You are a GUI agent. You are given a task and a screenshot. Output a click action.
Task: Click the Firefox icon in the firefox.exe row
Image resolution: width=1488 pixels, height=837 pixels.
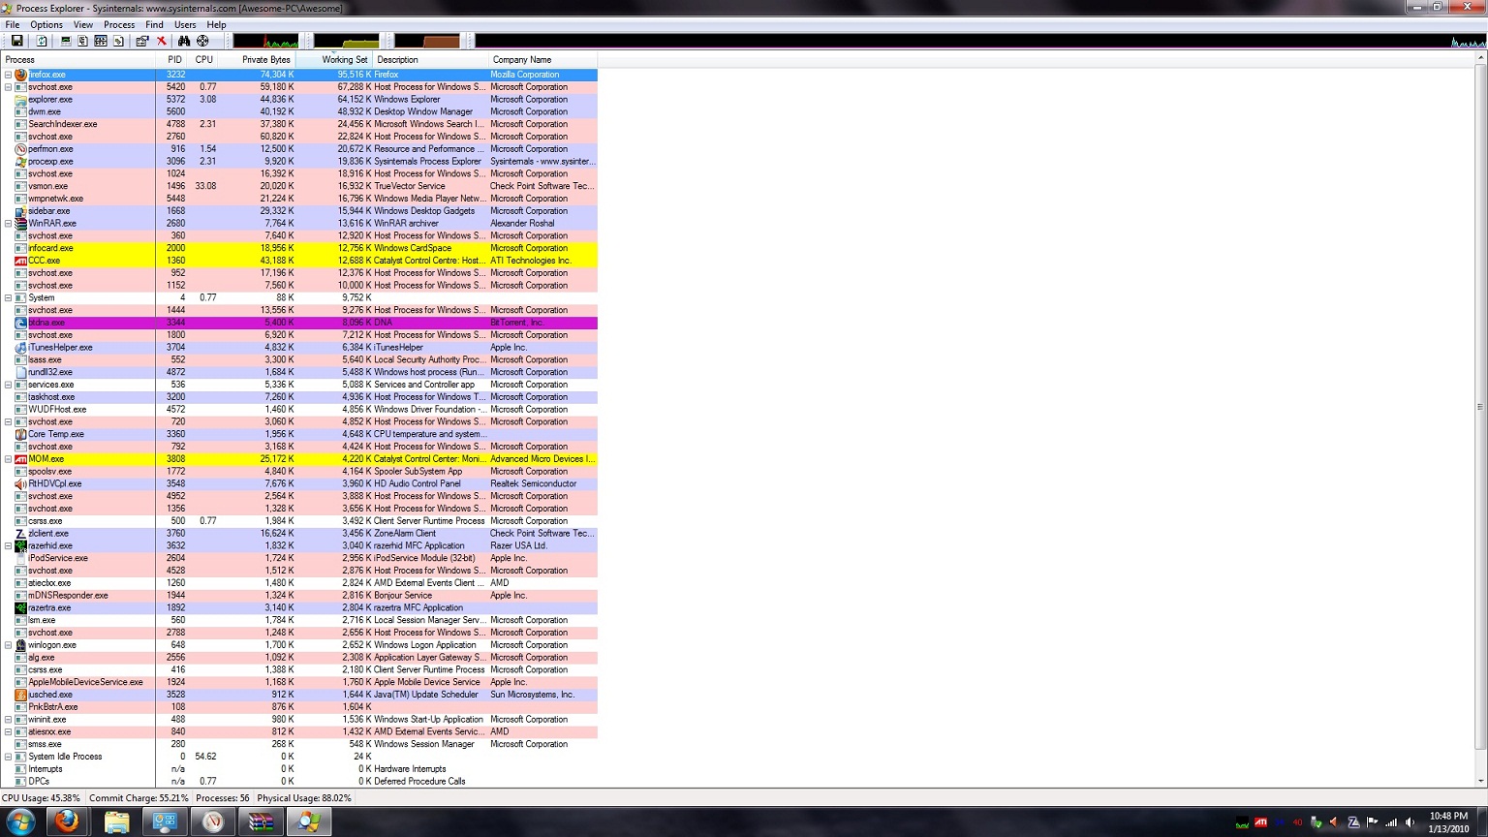pyautogui.click(x=20, y=75)
